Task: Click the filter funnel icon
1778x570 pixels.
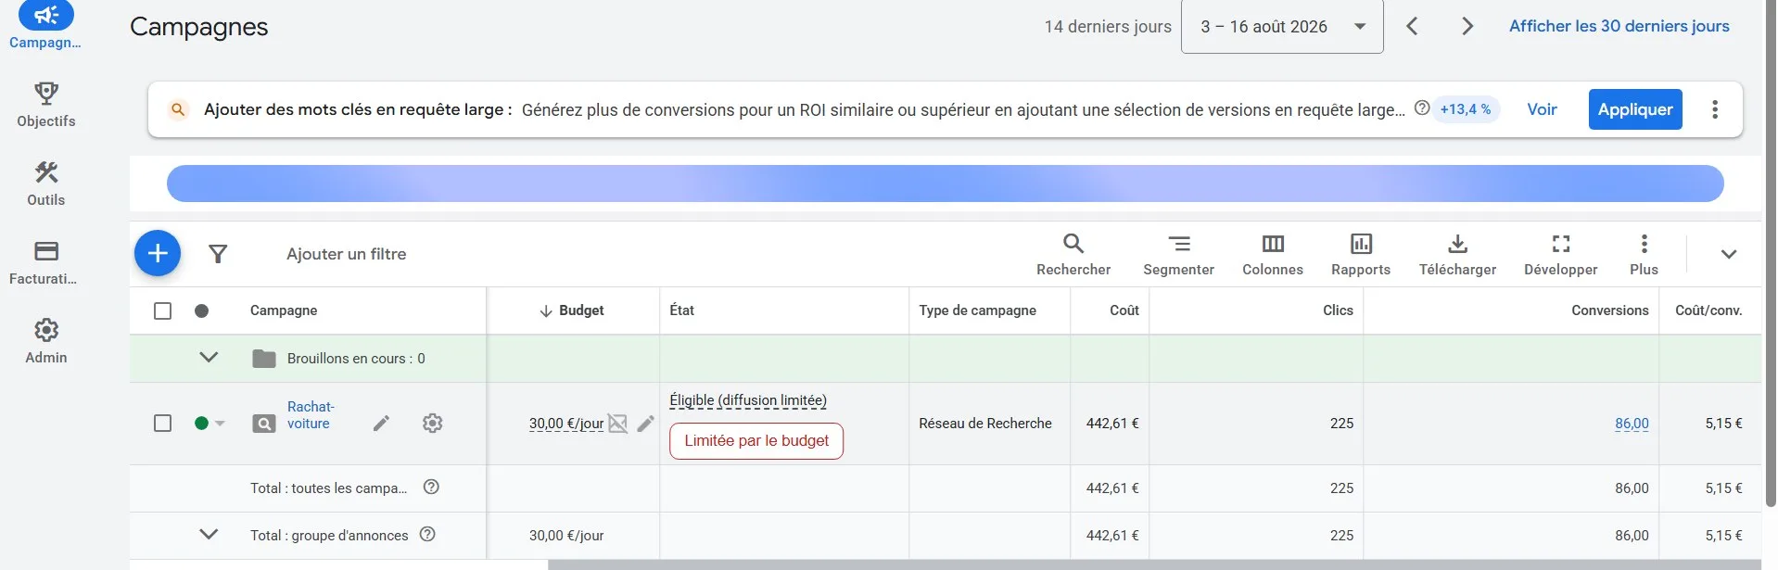Action: (x=218, y=254)
